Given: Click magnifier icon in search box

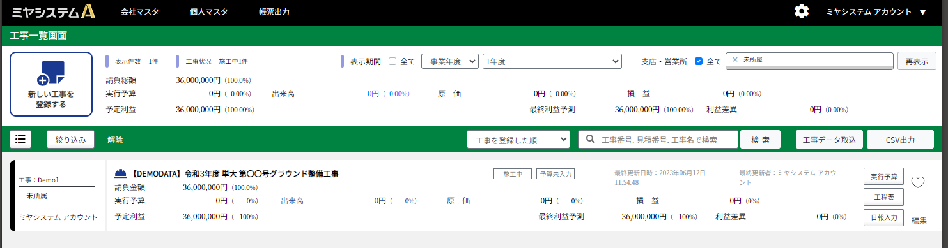Looking at the screenshot, I should pyautogui.click(x=591, y=139).
